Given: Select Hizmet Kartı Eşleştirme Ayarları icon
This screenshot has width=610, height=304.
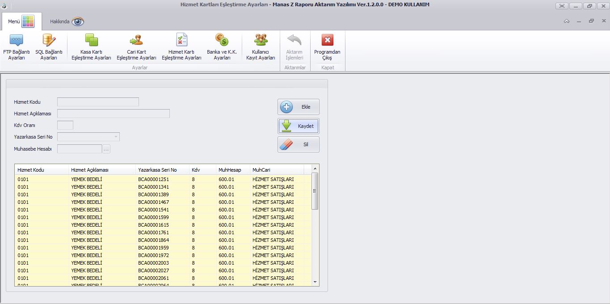Looking at the screenshot, I should (x=181, y=41).
